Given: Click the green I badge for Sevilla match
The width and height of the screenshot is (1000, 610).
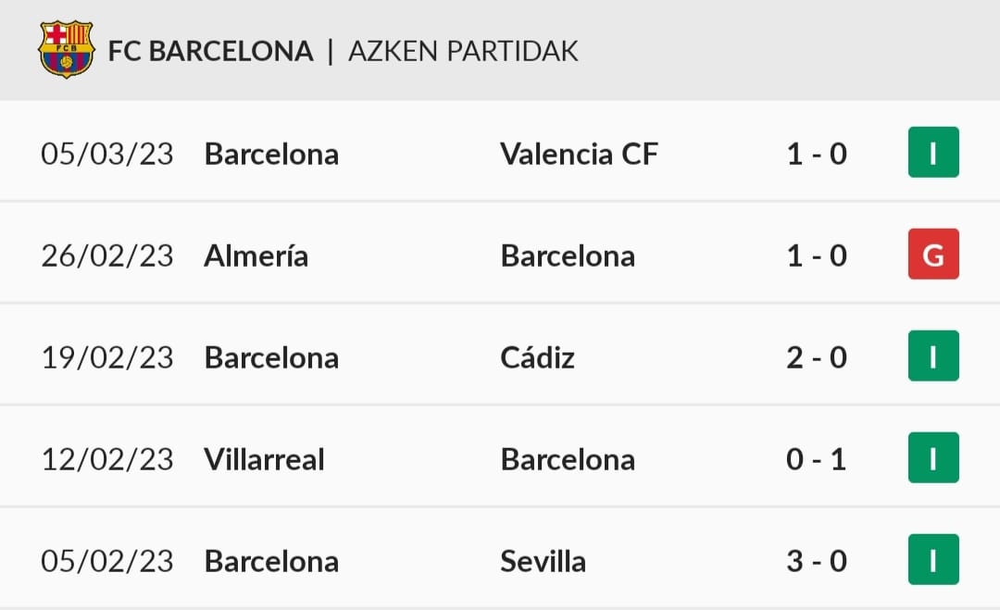Looking at the screenshot, I should click(933, 560).
